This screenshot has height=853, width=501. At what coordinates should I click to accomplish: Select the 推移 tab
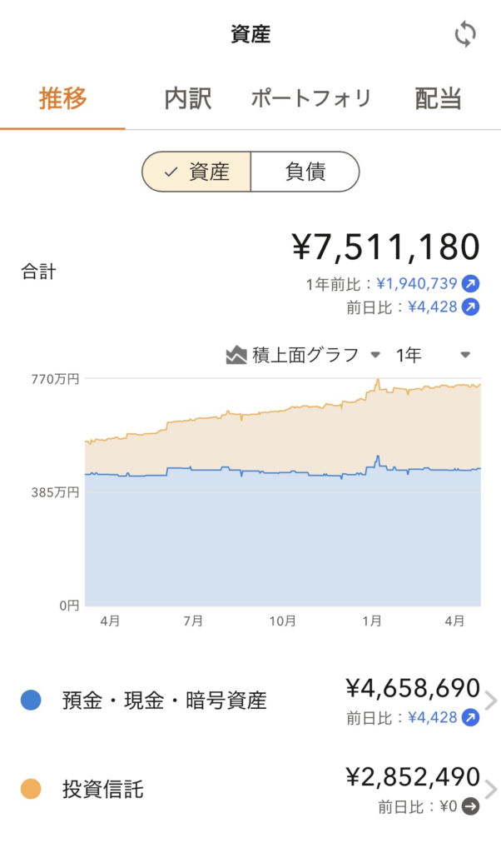coord(62,99)
